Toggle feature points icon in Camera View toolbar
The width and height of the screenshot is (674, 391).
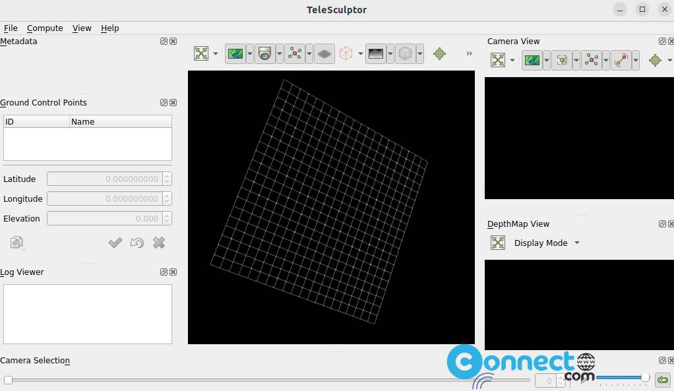562,60
